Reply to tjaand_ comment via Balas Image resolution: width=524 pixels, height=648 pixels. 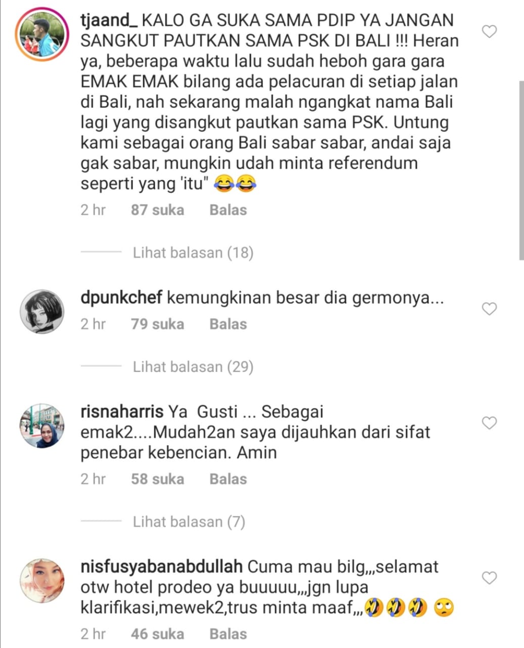click(x=228, y=210)
